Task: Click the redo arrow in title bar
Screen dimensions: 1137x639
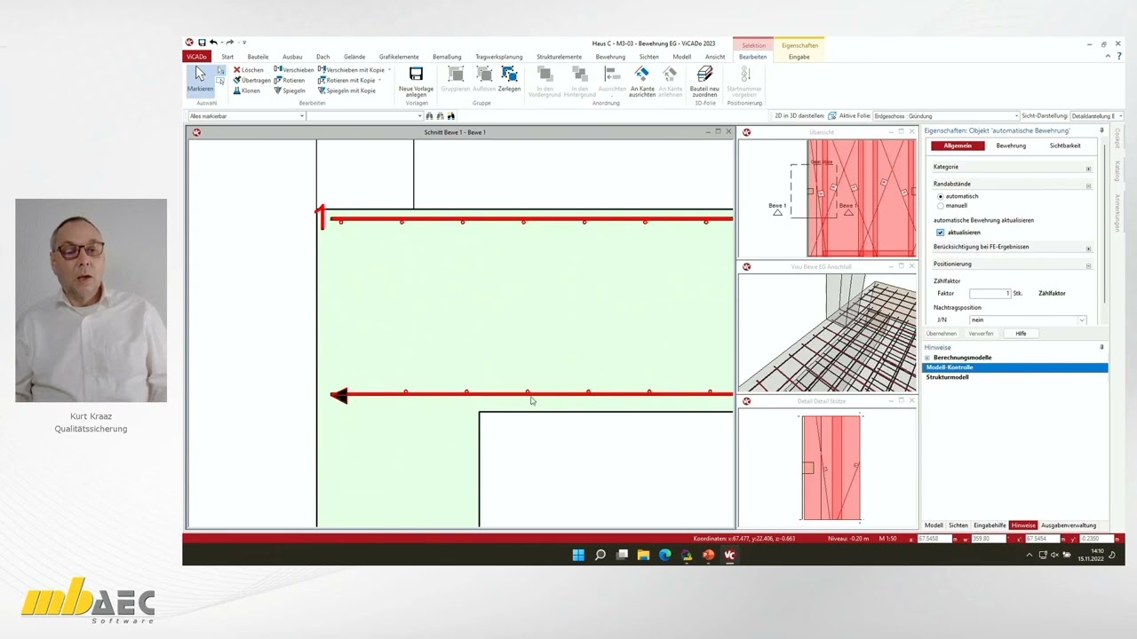Action: pyautogui.click(x=230, y=43)
